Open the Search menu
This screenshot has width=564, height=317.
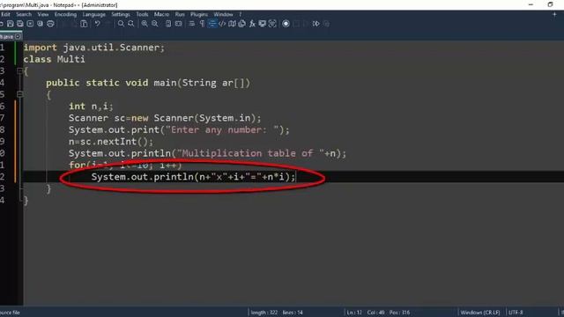coord(24,14)
